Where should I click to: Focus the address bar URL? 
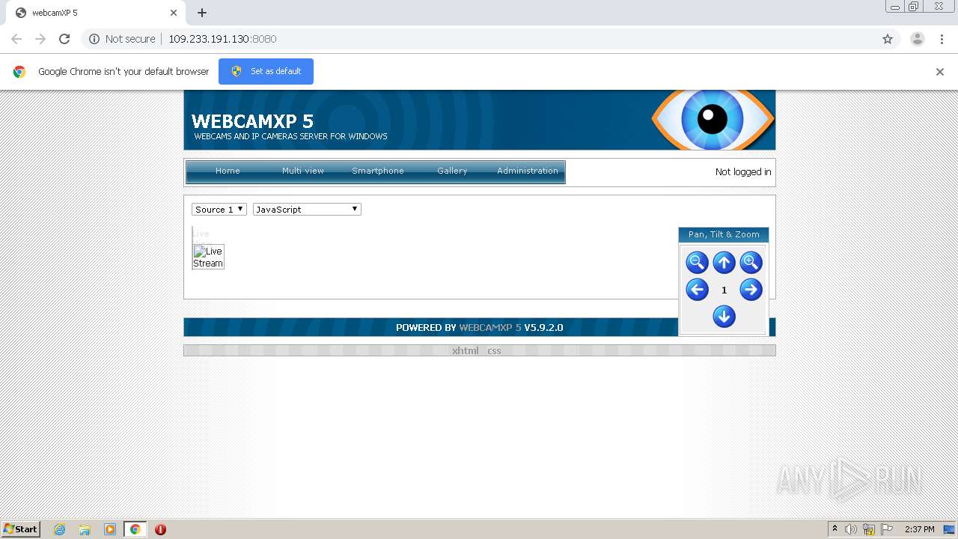tap(222, 39)
